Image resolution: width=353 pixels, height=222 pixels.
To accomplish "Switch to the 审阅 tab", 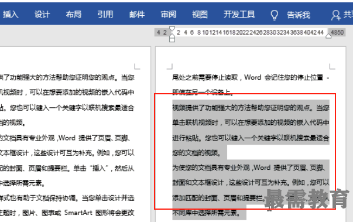I will (168, 15).
